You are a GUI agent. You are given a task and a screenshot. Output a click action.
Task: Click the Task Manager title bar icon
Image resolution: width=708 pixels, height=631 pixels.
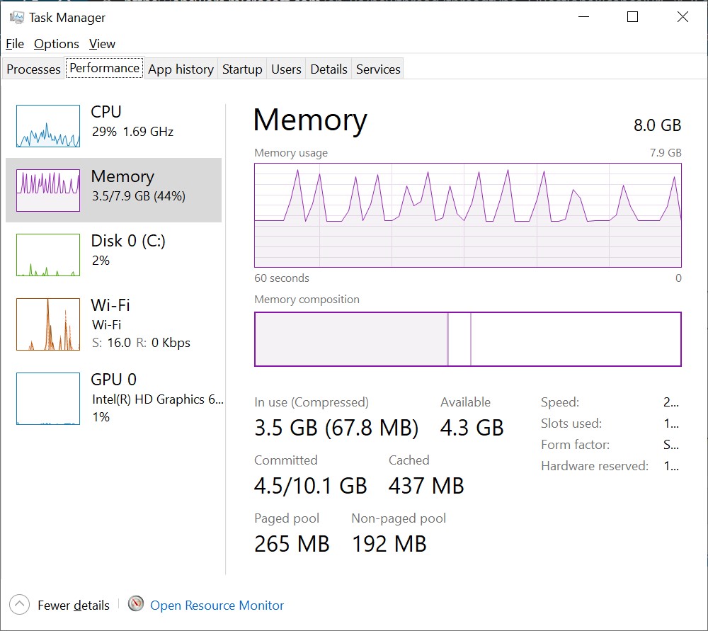[x=17, y=17]
